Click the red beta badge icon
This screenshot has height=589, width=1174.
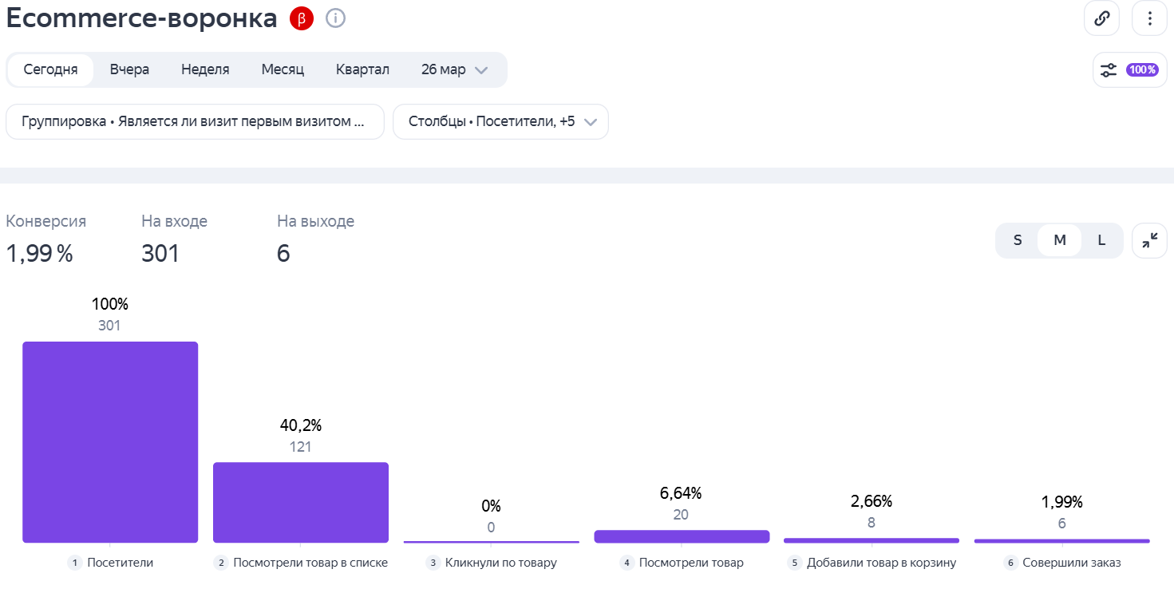(302, 18)
